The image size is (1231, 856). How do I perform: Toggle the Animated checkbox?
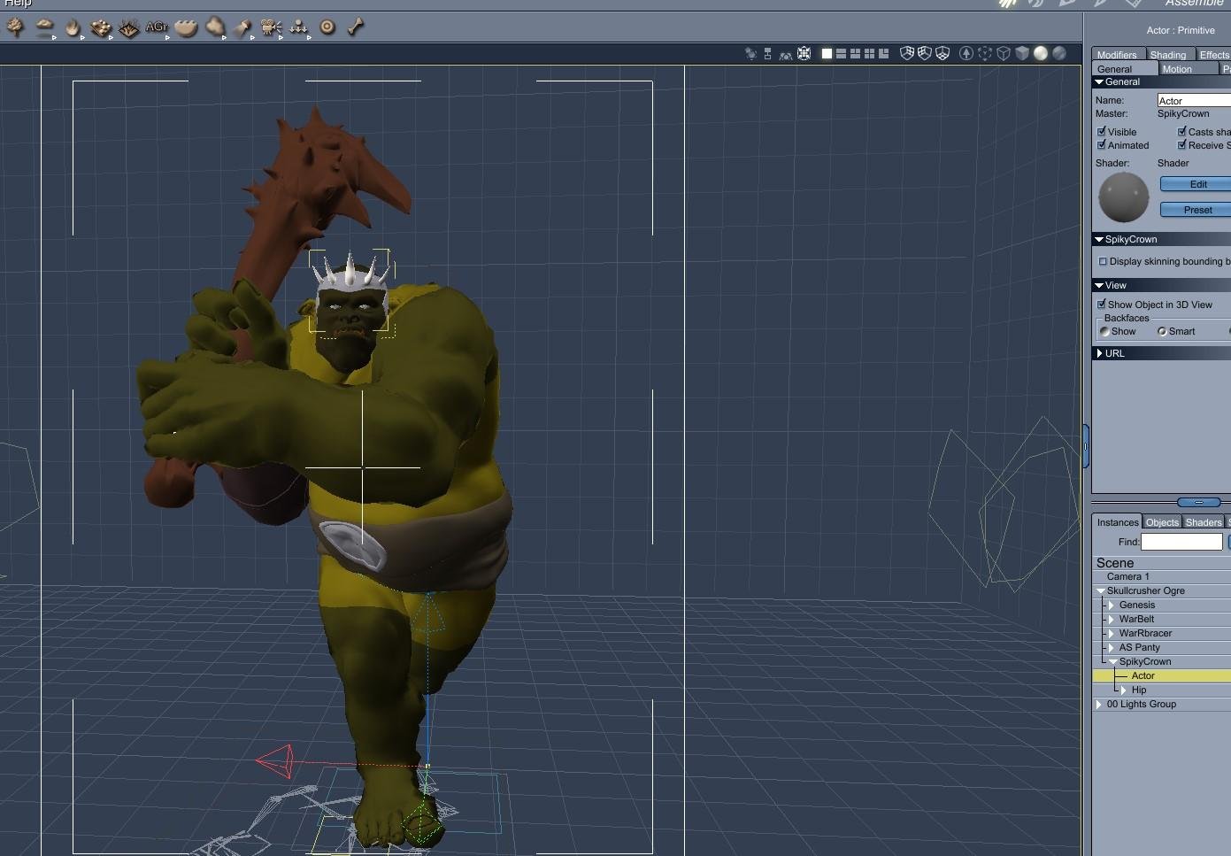[1102, 145]
